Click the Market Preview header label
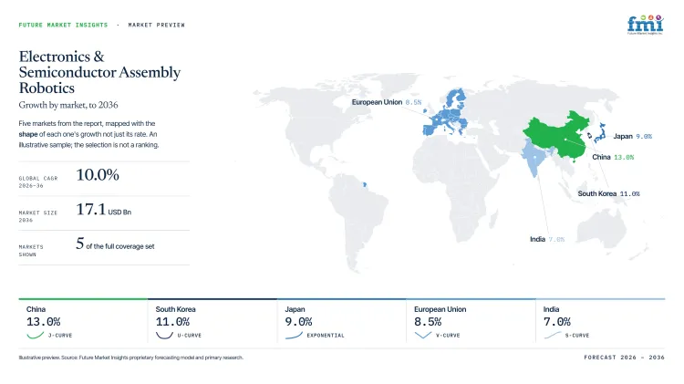The height and width of the screenshot is (384, 684). pos(156,26)
